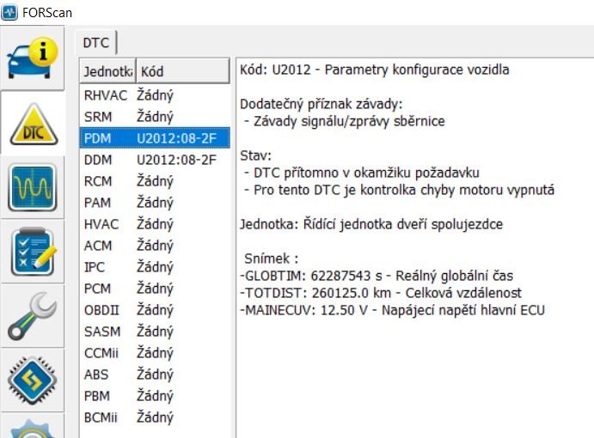Select the DTC warning triangle icon
Viewport: 594px width, 438px height.
pos(33,124)
